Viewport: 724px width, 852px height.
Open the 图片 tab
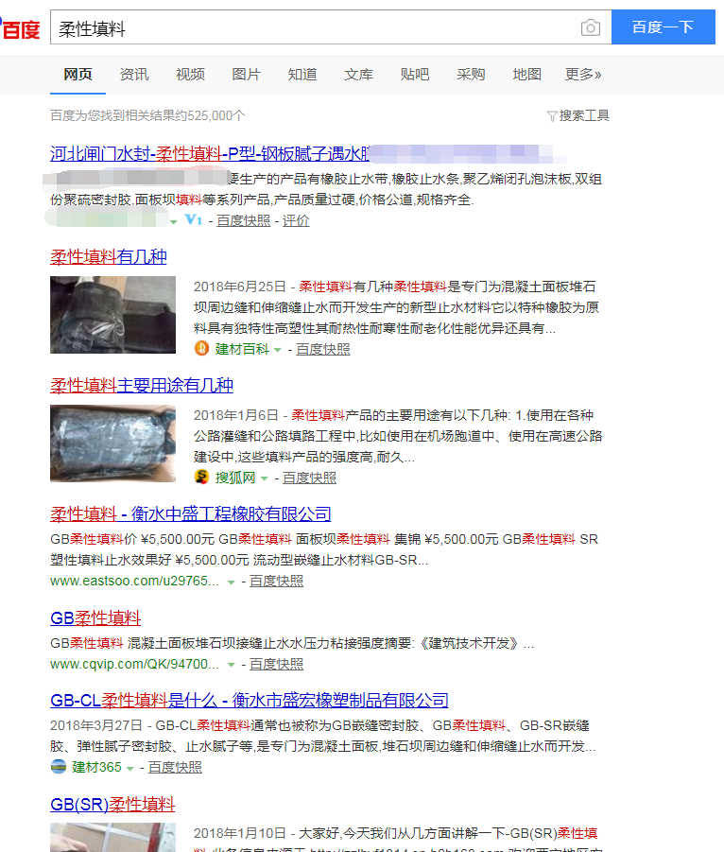(246, 75)
